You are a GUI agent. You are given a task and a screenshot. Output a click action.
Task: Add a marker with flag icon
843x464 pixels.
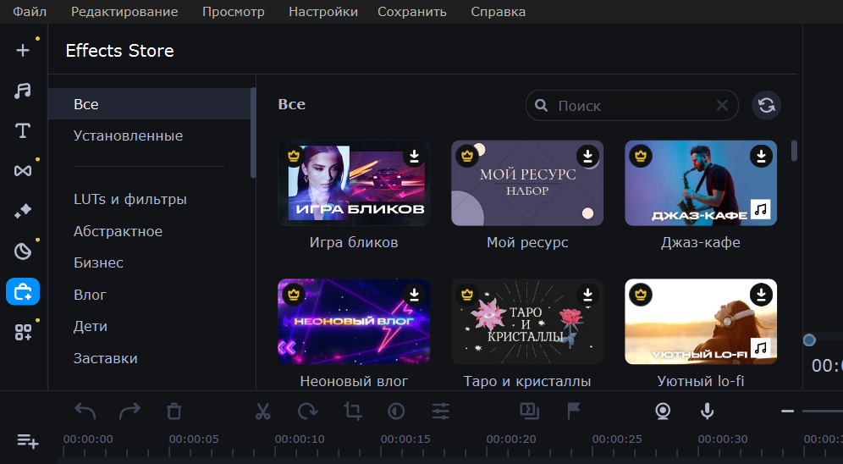pos(574,412)
